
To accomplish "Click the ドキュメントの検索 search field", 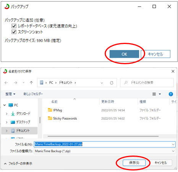I will pos(147,83).
